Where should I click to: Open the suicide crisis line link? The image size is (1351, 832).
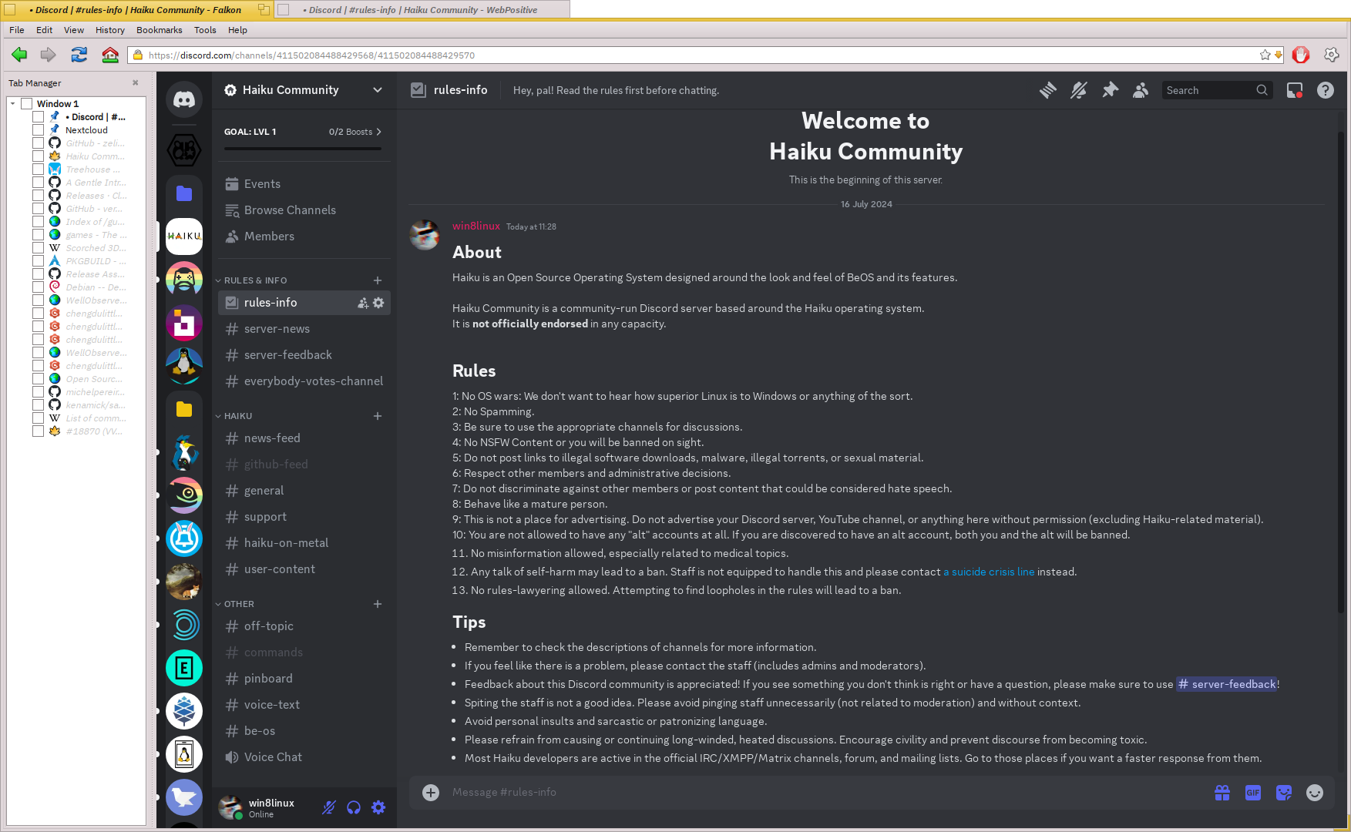click(989, 572)
